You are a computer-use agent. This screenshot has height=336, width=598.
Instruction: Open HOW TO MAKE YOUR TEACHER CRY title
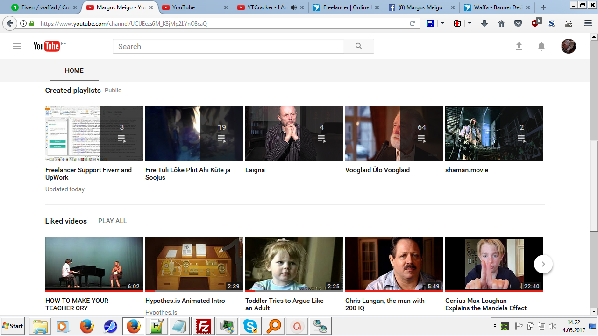click(77, 304)
